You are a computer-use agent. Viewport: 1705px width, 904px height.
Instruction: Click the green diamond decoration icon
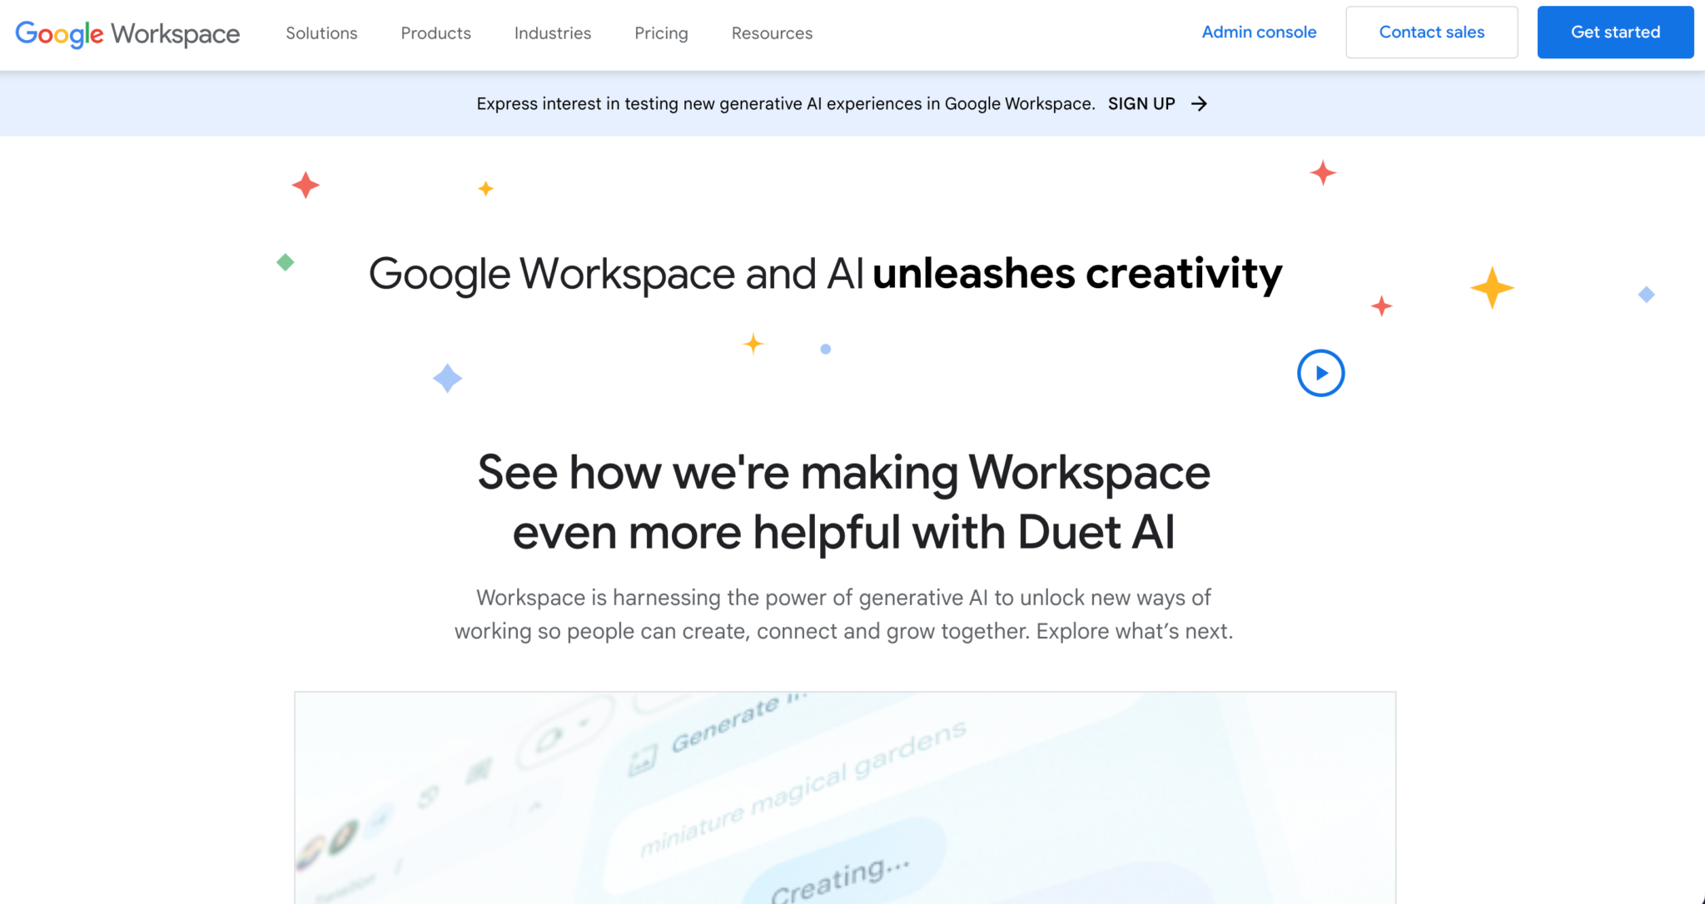(285, 262)
